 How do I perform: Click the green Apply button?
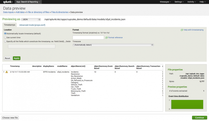pos(16,58)
